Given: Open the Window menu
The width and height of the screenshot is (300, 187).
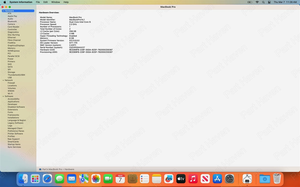Looking at the screenshot, I should click(x=55, y=2).
